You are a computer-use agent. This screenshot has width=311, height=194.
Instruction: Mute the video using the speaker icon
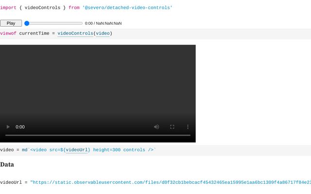coord(156,127)
